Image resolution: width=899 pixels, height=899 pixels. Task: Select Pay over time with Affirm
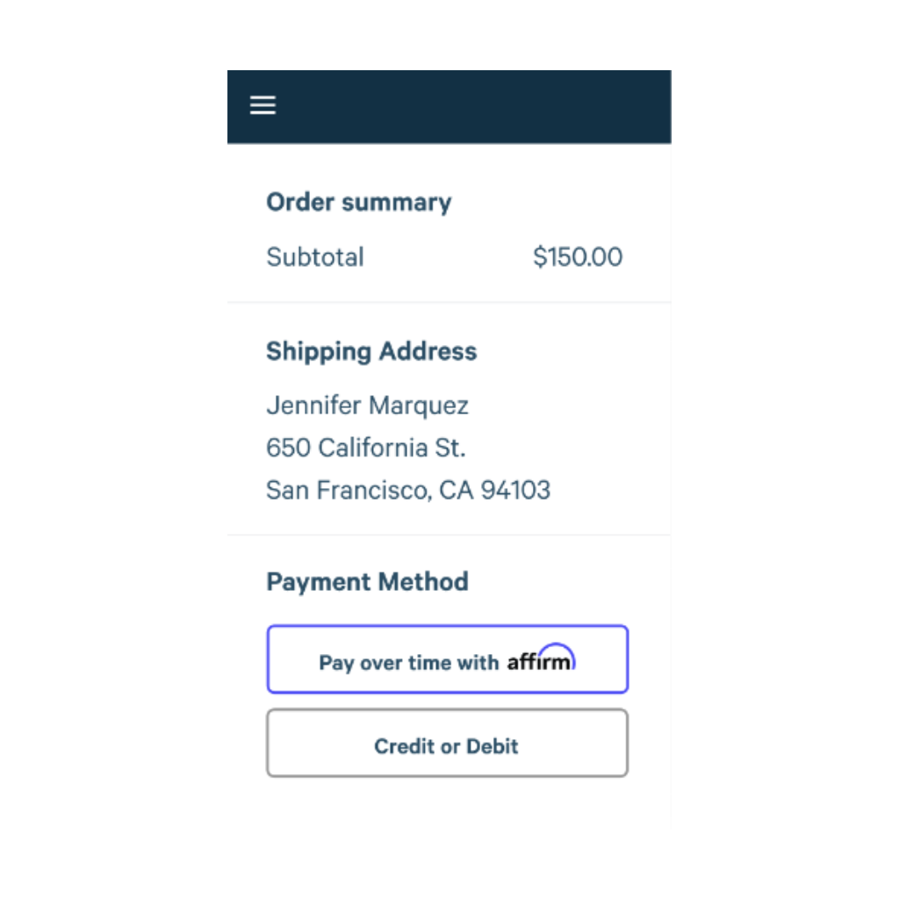[448, 659]
